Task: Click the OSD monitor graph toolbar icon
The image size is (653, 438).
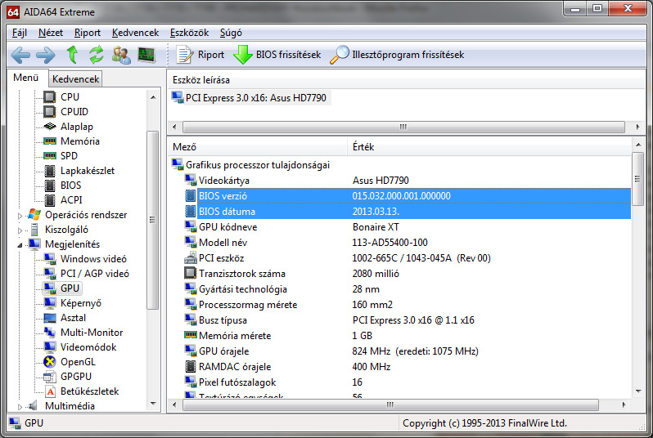Action: (146, 55)
